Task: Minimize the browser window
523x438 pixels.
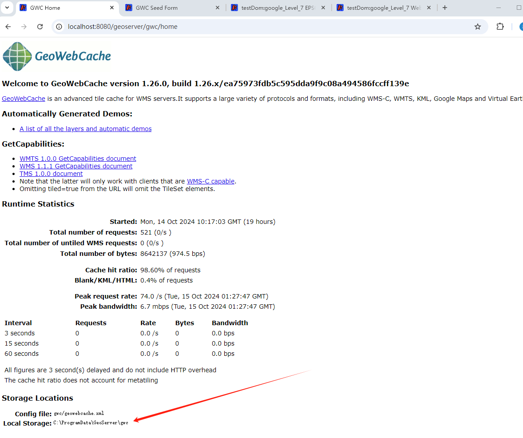Action: pyautogui.click(x=498, y=8)
